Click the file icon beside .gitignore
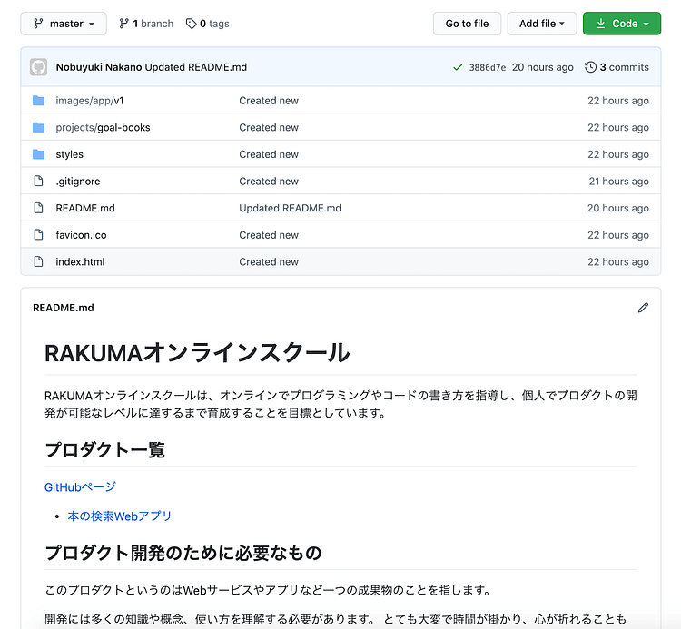This screenshot has width=681, height=629. pos(39,181)
